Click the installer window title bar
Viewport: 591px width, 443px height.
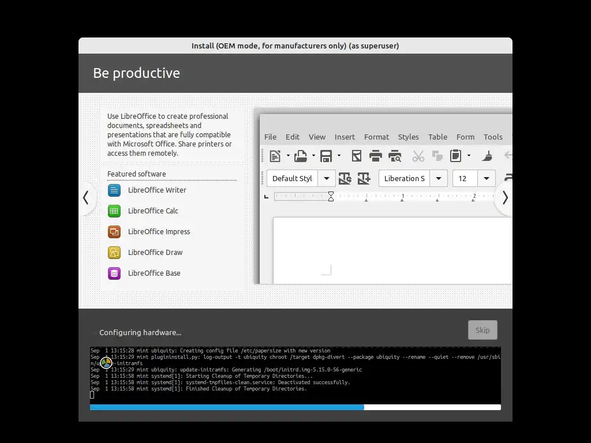coord(295,46)
